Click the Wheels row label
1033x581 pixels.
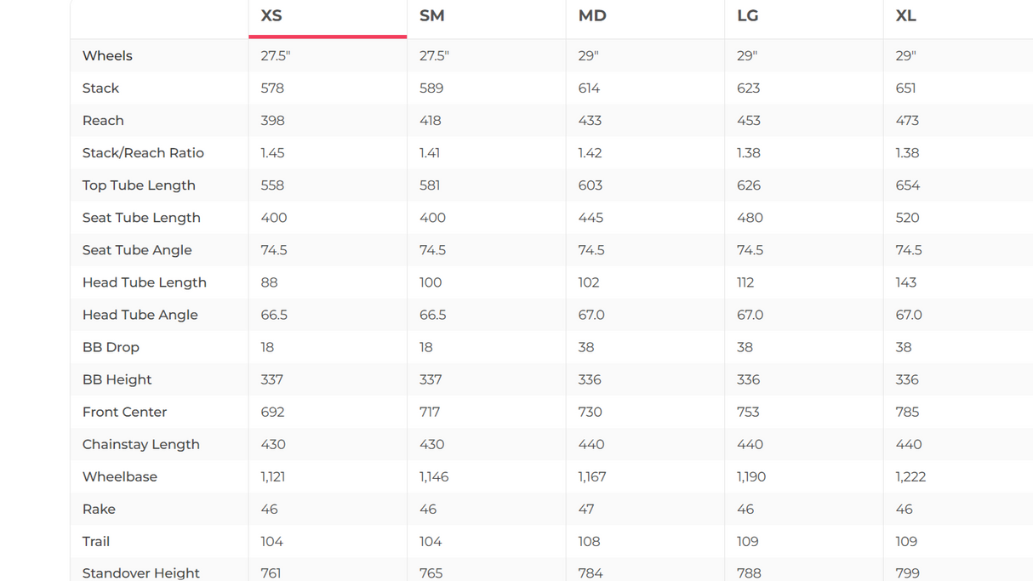pos(107,56)
